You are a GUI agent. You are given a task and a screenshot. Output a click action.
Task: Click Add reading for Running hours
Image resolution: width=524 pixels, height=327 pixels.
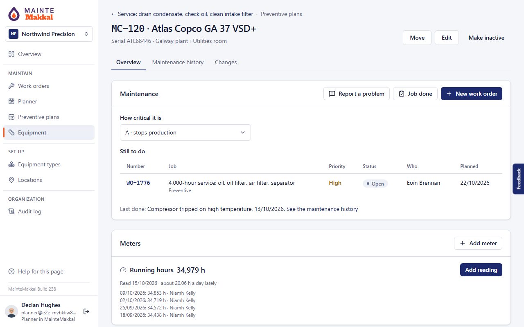click(481, 270)
